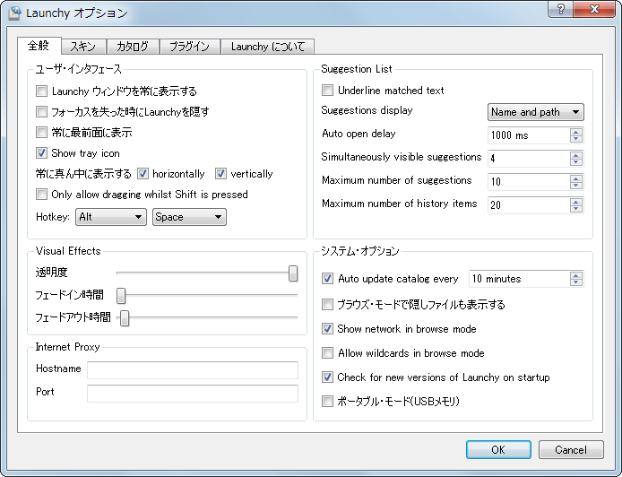Enable 常に最前面に表示 checkbox
622x477 pixels.
[x=41, y=133]
